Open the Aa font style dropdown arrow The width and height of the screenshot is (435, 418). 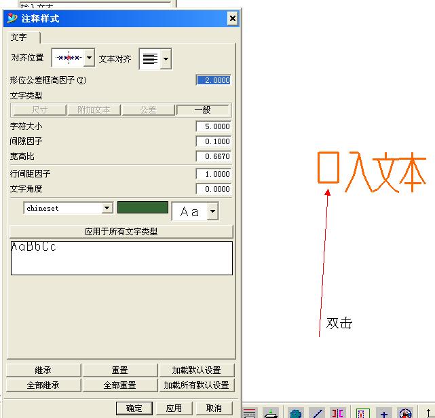212,211
